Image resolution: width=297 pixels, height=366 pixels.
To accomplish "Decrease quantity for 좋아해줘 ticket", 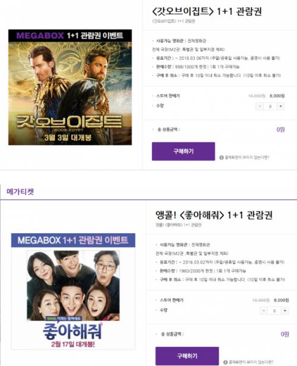I will pos(264,311).
